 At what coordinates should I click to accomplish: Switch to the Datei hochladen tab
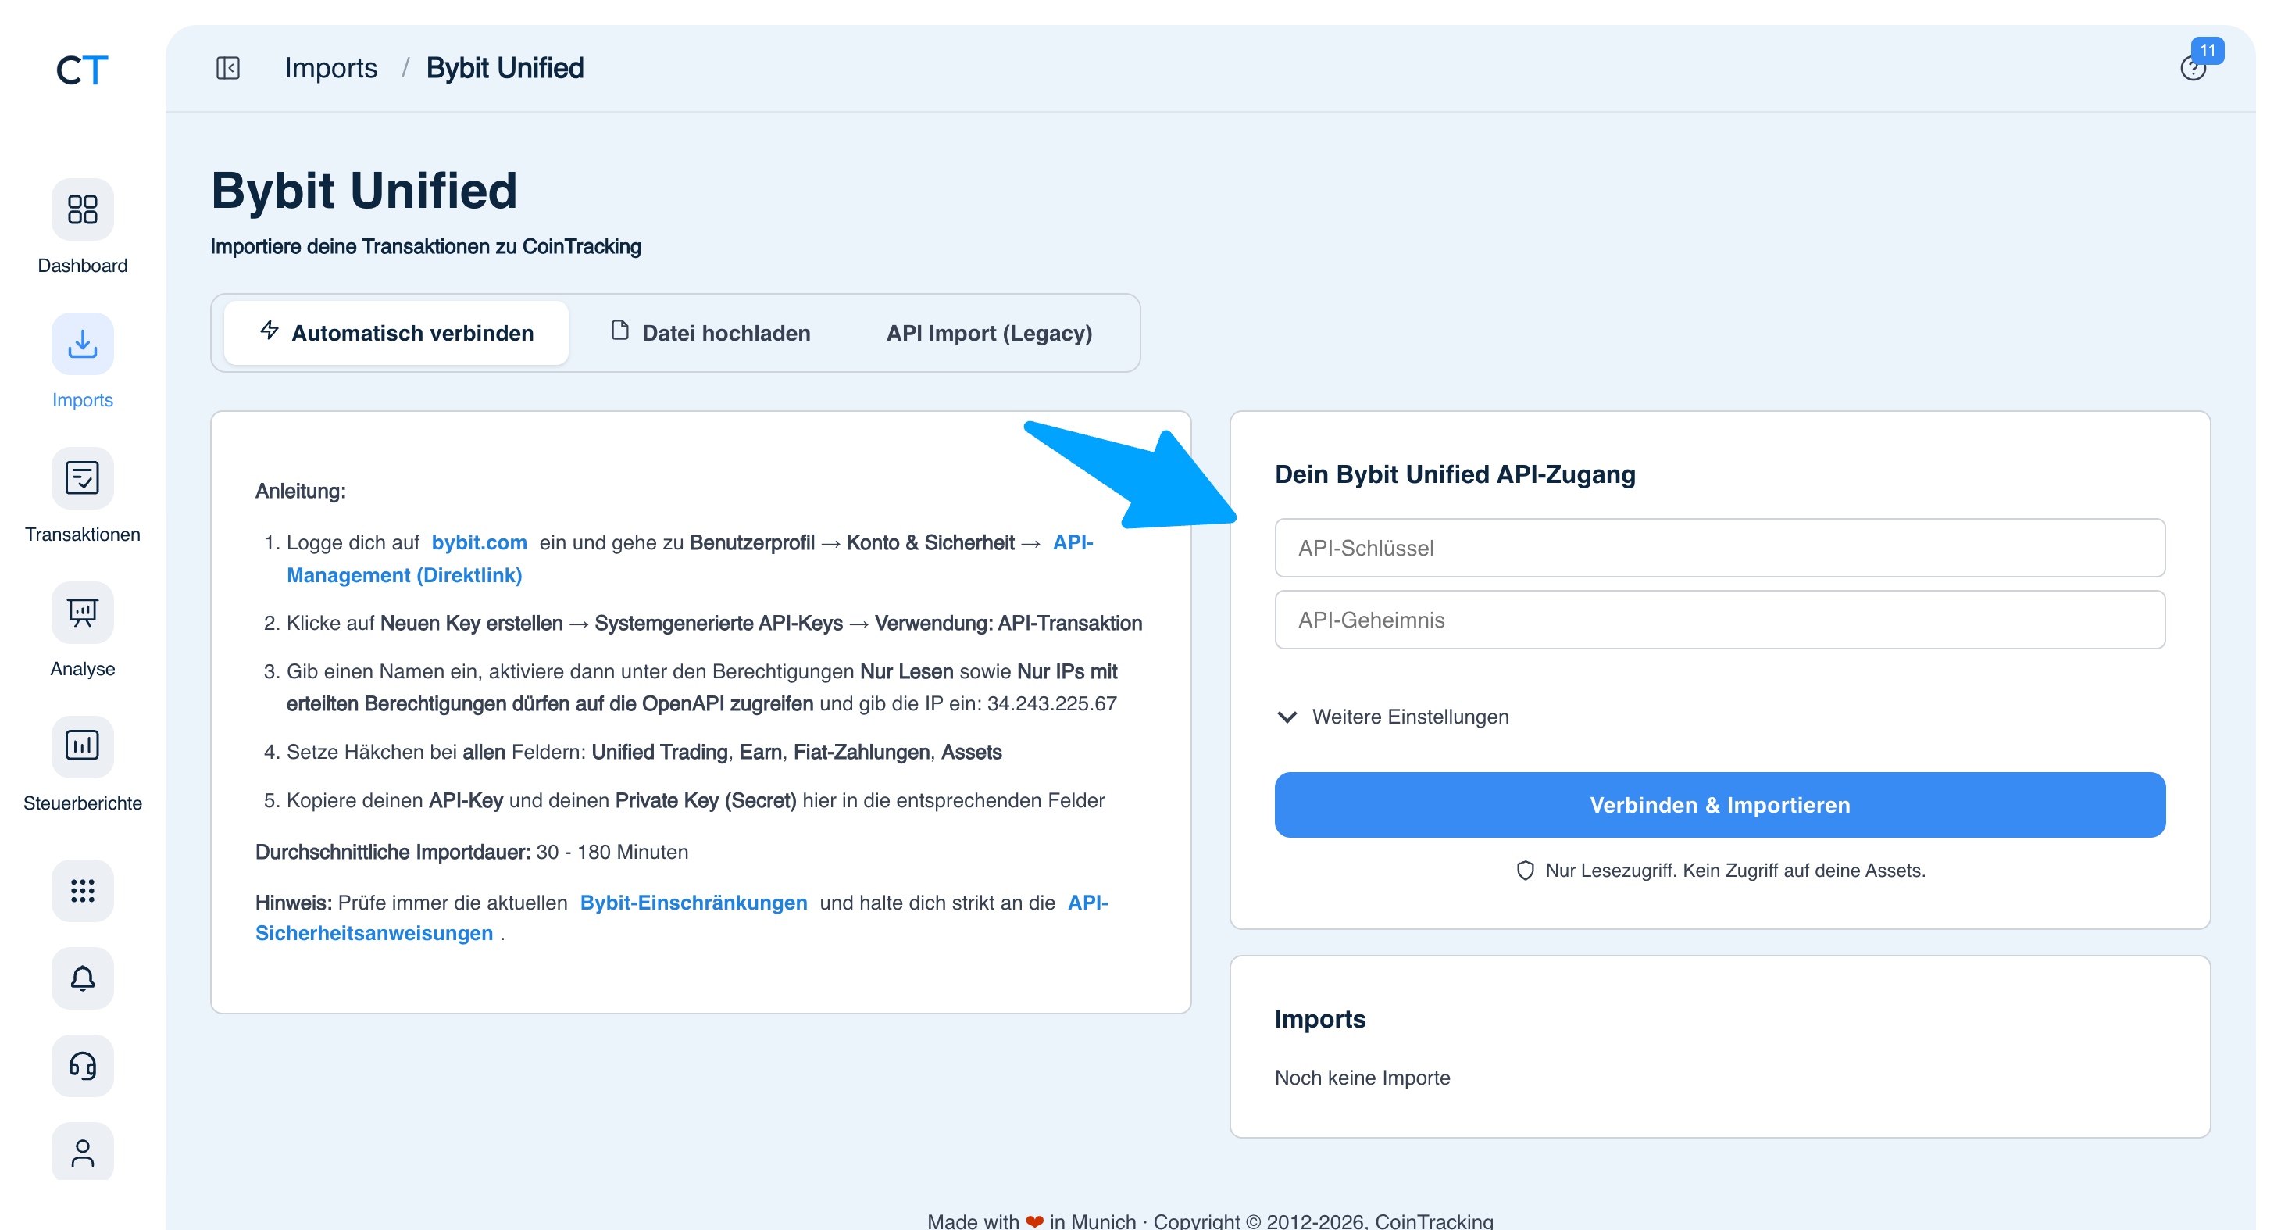pyautogui.click(x=710, y=333)
